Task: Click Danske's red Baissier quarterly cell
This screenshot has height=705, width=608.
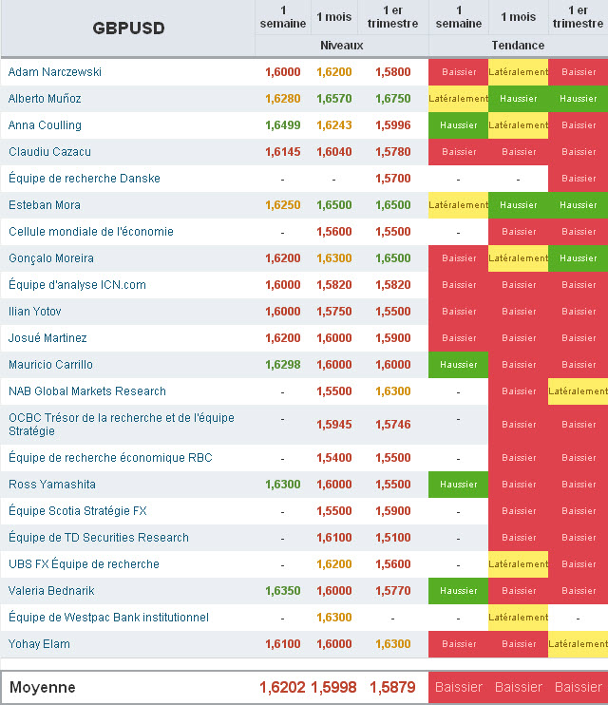Action: 579,179
